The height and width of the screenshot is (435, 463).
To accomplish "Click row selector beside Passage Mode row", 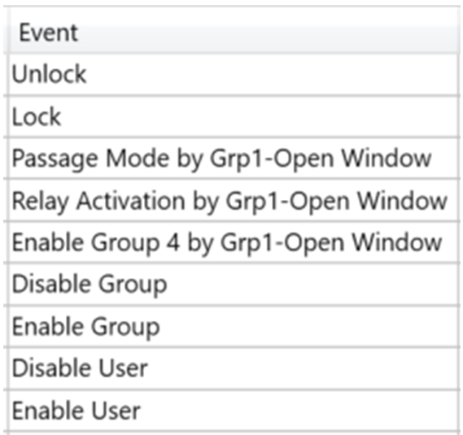I will point(7,159).
